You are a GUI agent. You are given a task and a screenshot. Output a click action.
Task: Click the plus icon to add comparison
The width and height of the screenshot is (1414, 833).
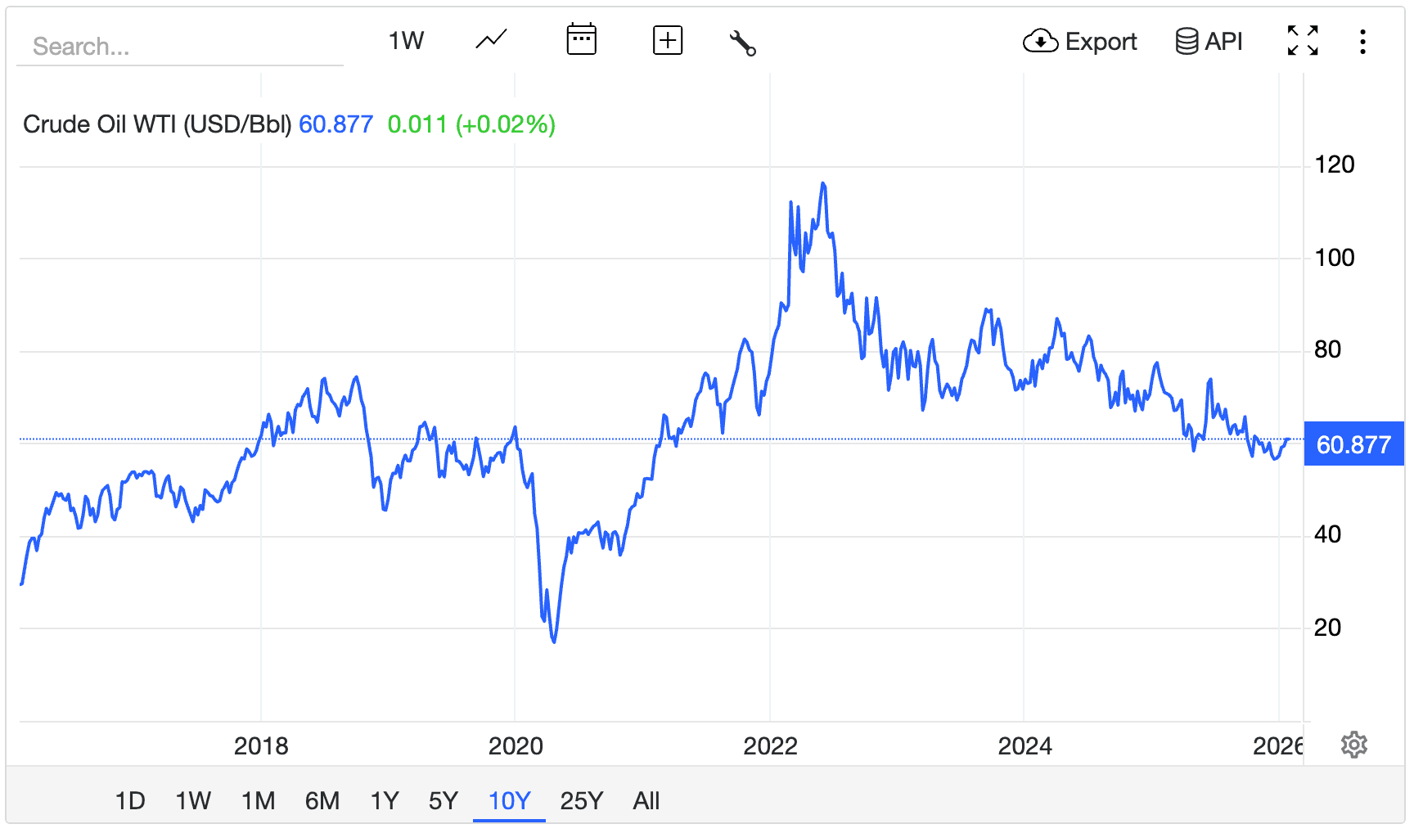[668, 40]
